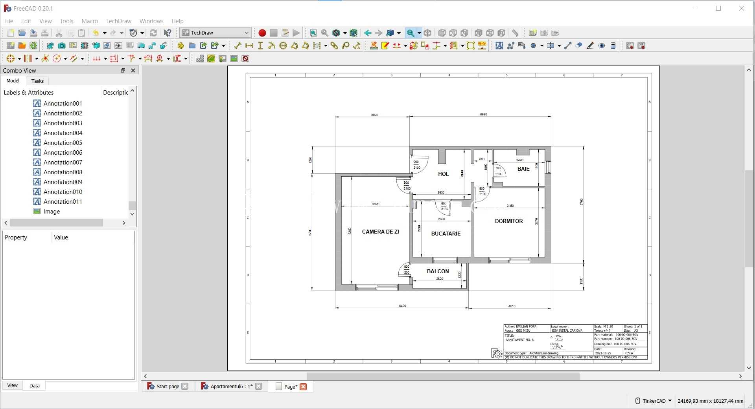
Task: Start macro recording red button
Action: (x=262, y=33)
